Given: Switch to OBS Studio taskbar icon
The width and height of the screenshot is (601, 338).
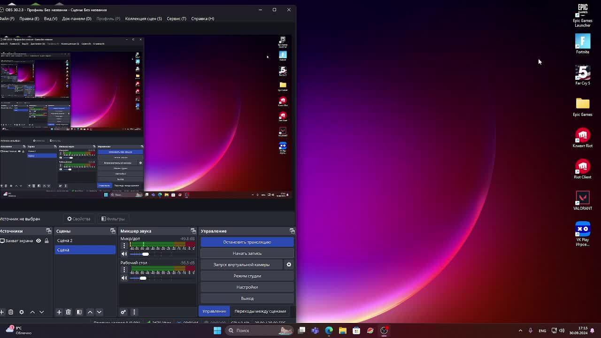Looking at the screenshot, I should (x=384, y=330).
